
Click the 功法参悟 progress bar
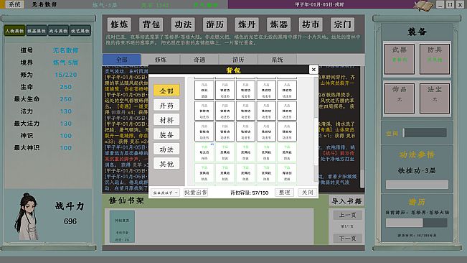pyautogui.click(x=417, y=185)
